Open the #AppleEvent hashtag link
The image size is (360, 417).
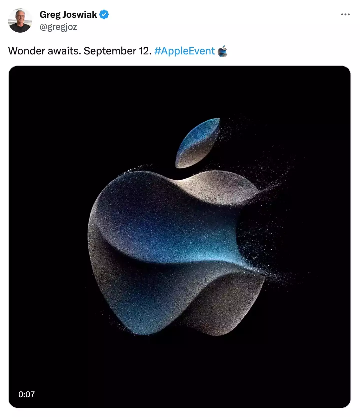pos(184,51)
